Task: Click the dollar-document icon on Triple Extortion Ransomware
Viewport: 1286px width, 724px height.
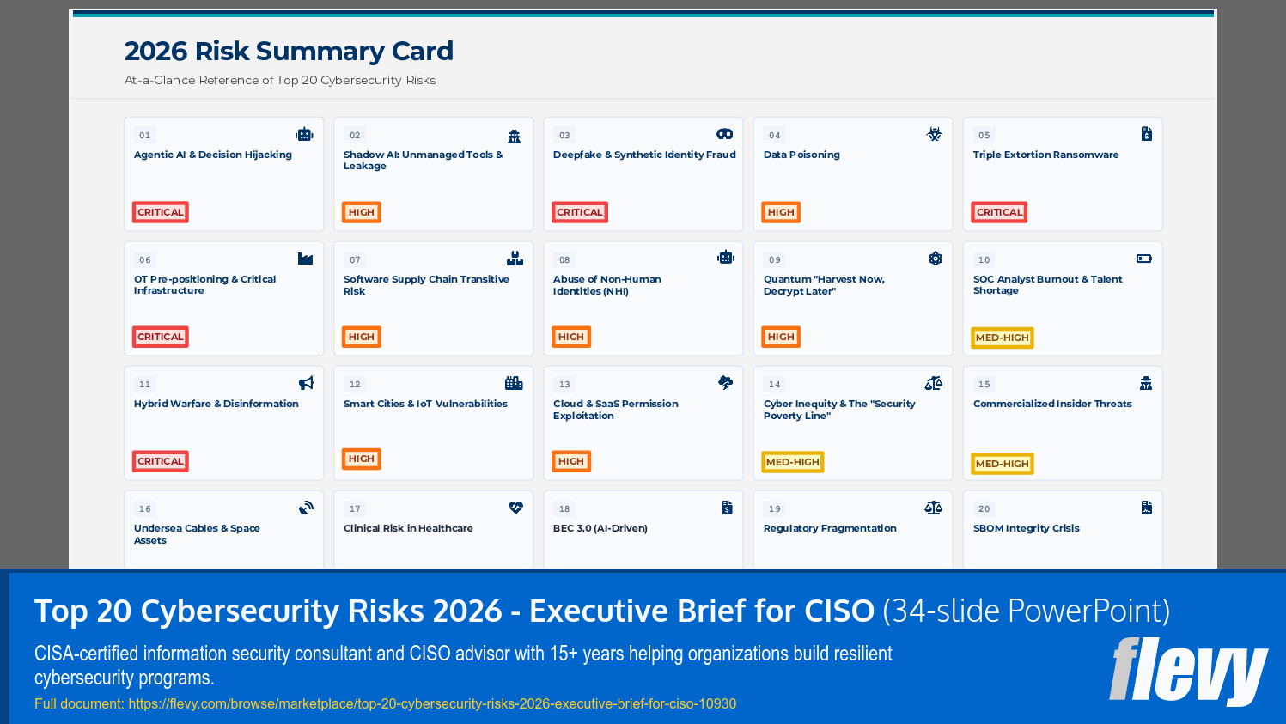Action: point(1146,134)
